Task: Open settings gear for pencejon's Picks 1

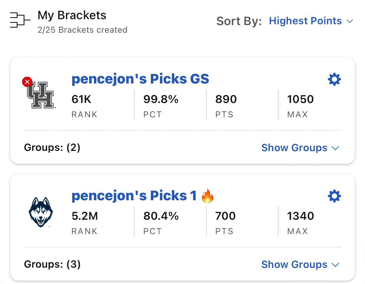Action: click(x=334, y=196)
